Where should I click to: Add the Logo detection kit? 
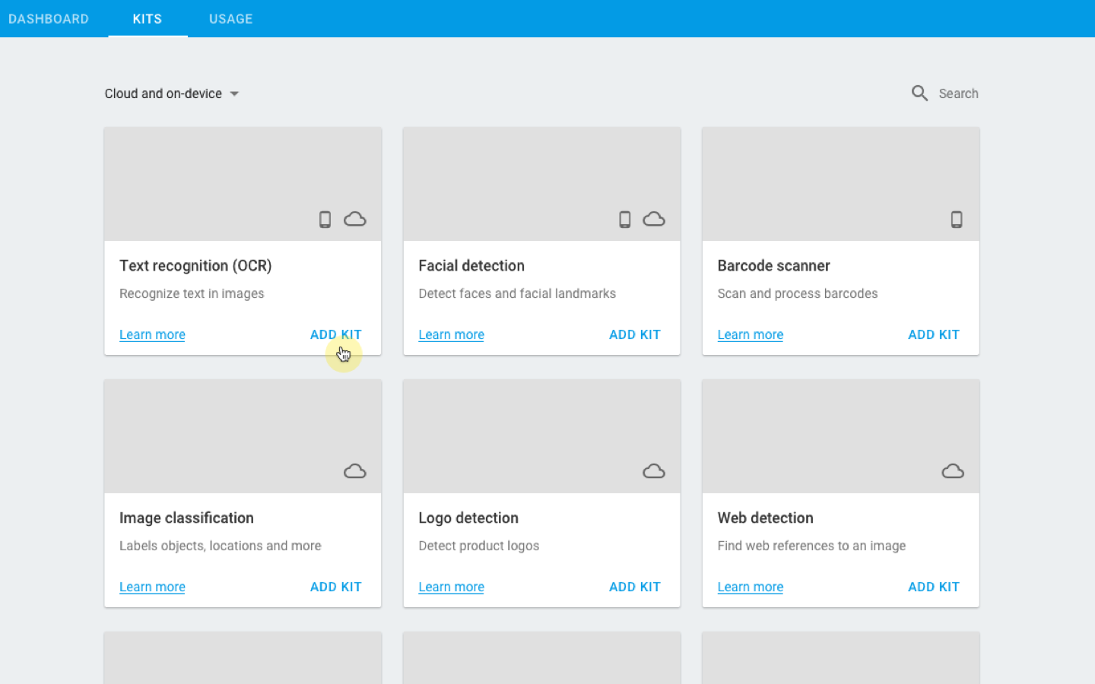pyautogui.click(x=634, y=587)
